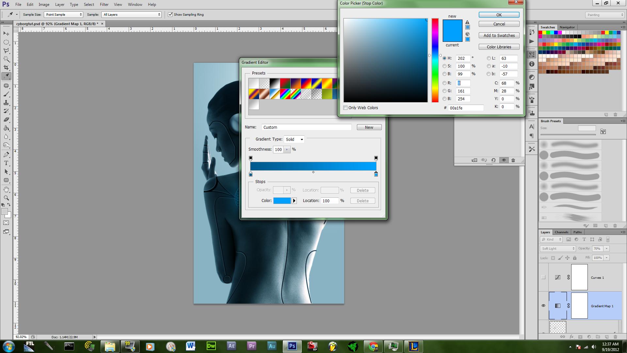This screenshot has height=353, width=627.
Task: Open Color Libraries
Action: tap(499, 47)
